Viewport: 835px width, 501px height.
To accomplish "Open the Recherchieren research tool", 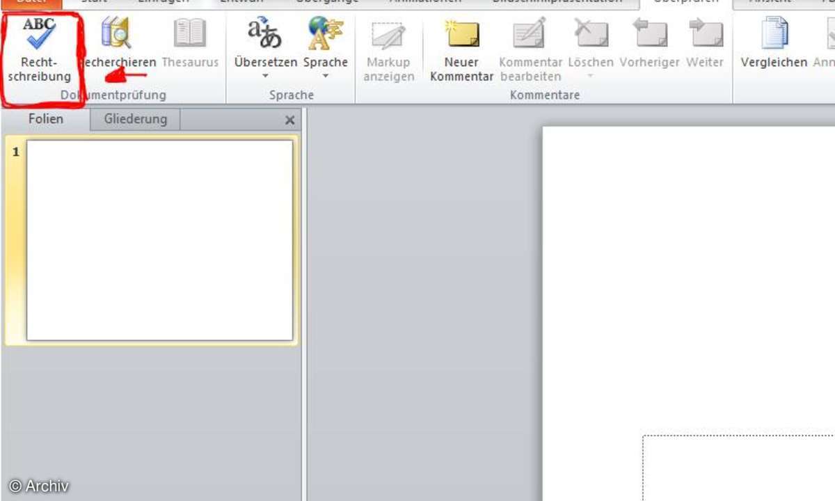I will point(117,43).
